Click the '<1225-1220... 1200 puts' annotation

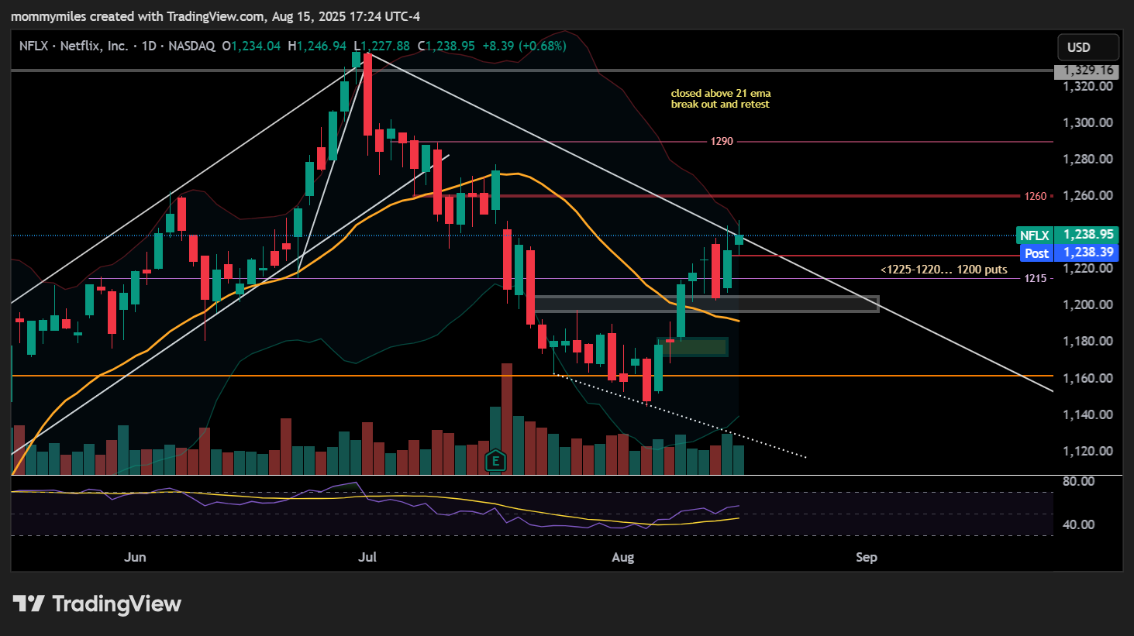944,270
